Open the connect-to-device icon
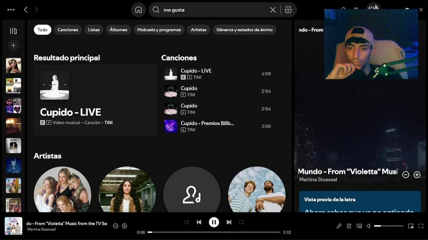 point(359,226)
